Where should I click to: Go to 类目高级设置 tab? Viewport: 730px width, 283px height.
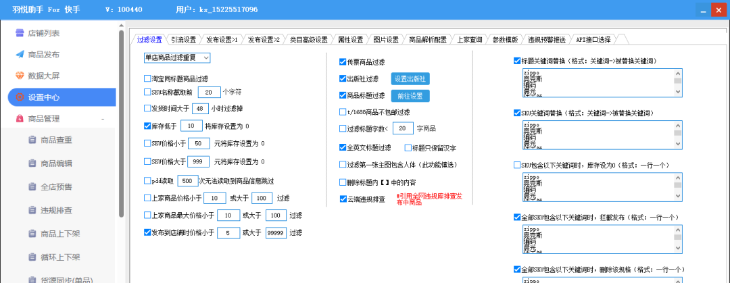(308, 40)
